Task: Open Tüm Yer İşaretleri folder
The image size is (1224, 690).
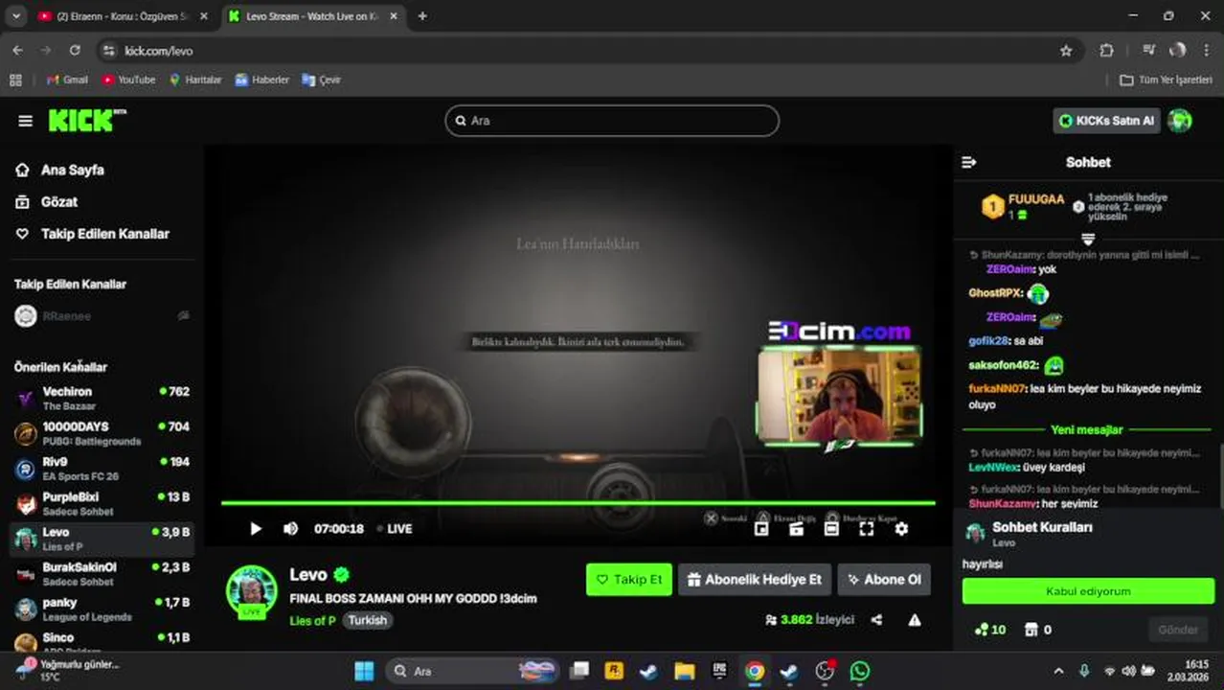Action: tap(1167, 80)
